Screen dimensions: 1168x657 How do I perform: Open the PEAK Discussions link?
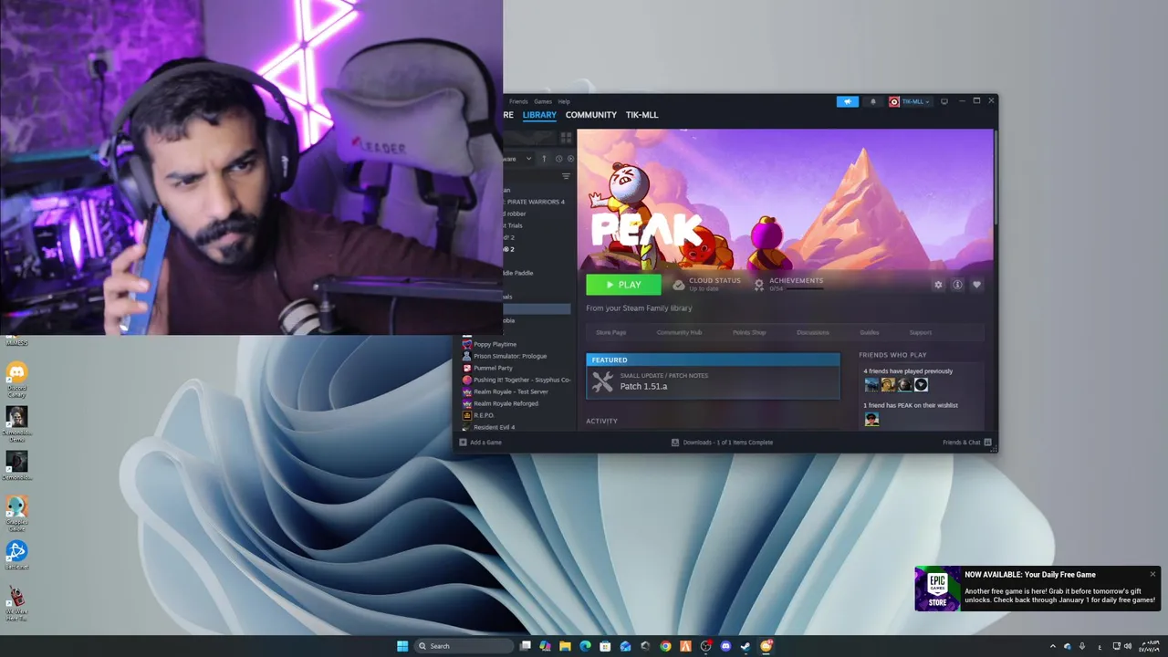pyautogui.click(x=813, y=332)
